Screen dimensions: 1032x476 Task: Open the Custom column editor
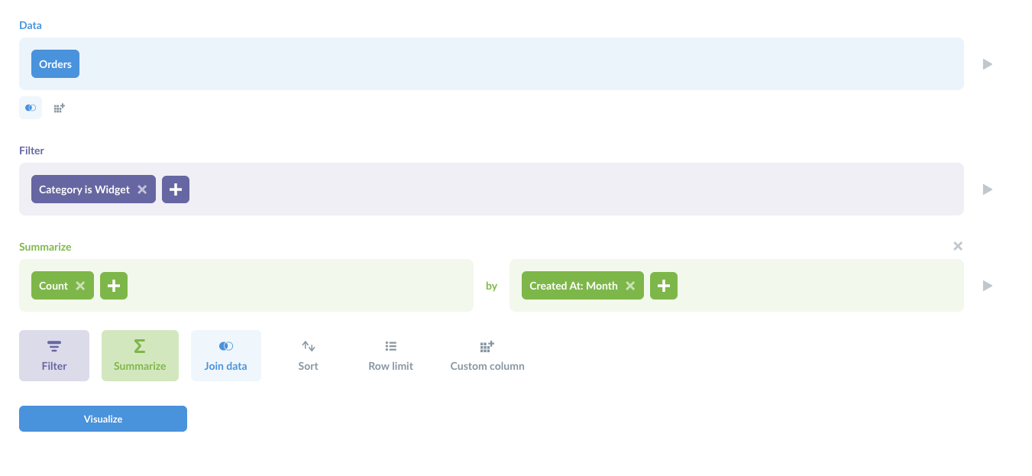(x=487, y=355)
